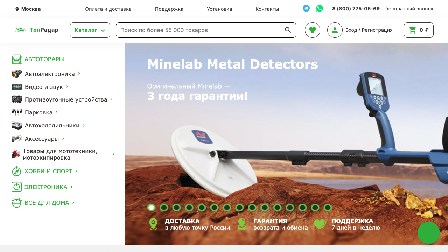Expand the Аксессуары submenu arrow

click(63, 139)
